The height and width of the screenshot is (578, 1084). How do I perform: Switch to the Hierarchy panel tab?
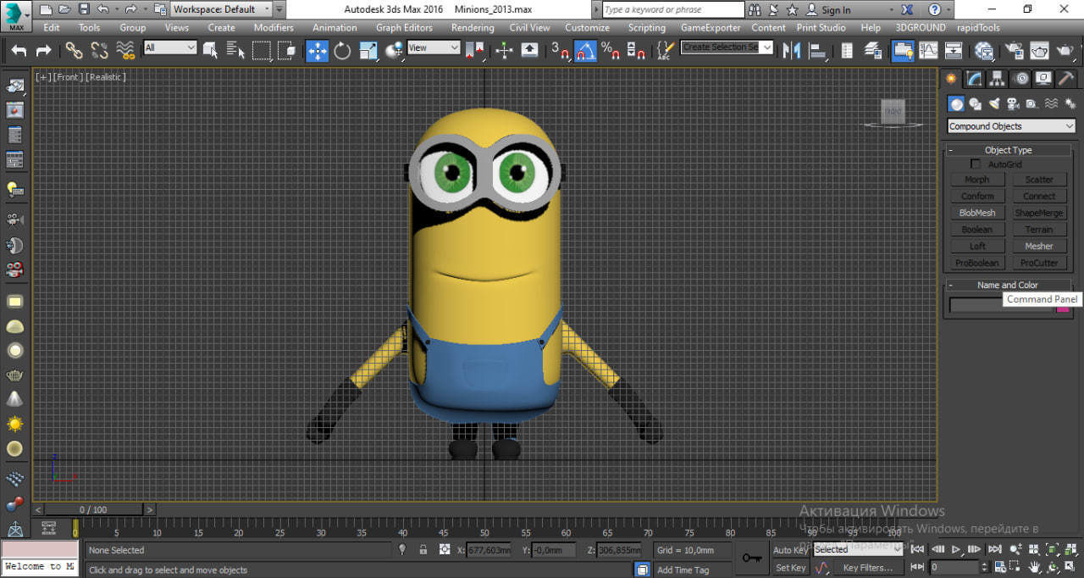(x=998, y=79)
